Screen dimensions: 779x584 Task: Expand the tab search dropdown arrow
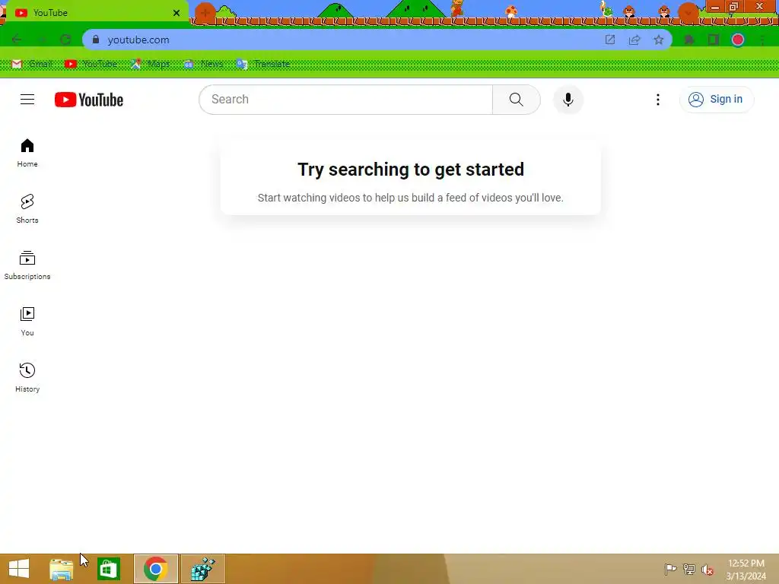[x=688, y=13]
